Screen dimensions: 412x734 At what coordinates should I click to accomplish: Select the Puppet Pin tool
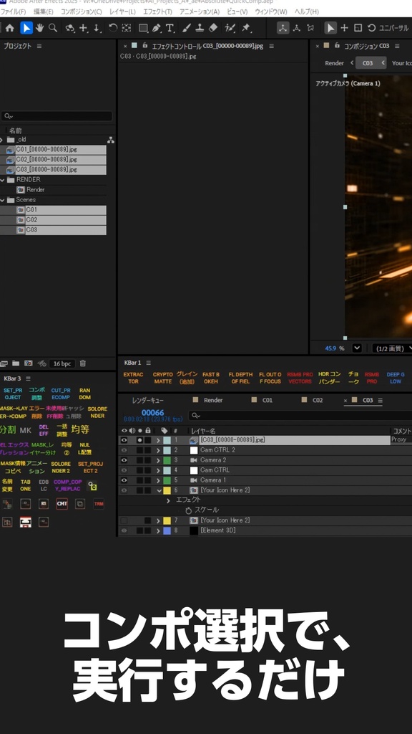click(x=246, y=28)
